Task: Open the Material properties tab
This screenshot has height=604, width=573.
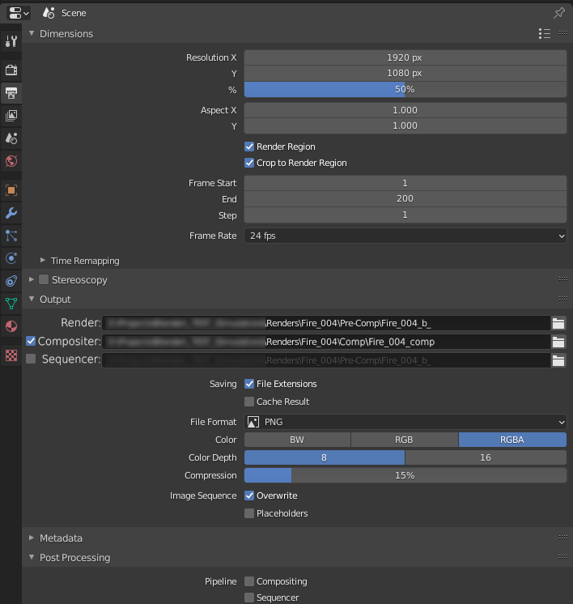Action: pyautogui.click(x=11, y=326)
